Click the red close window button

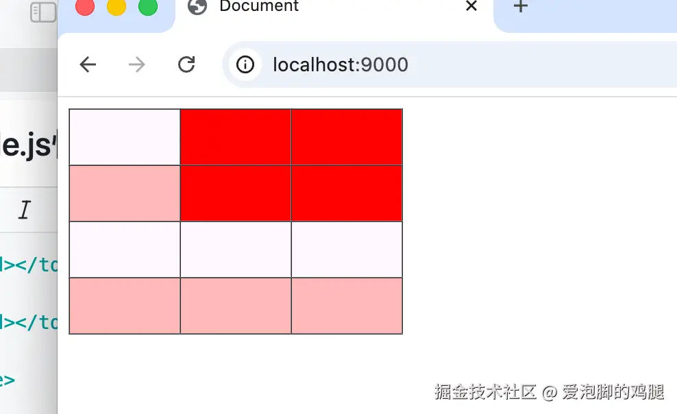click(x=85, y=6)
